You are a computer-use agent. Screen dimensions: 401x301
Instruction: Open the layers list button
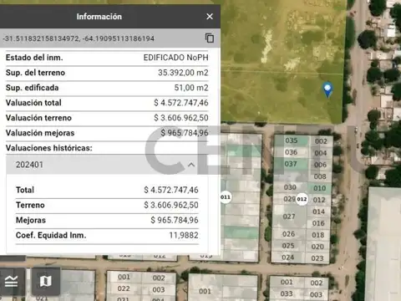[12, 281]
